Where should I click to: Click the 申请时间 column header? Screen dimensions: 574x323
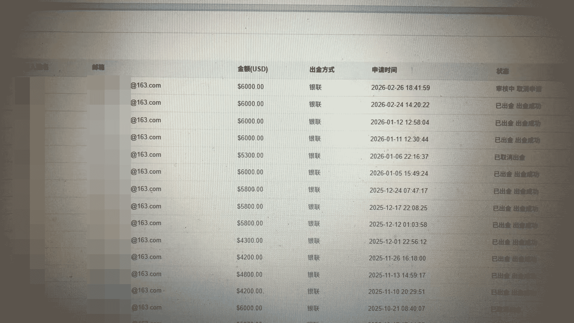(x=384, y=70)
